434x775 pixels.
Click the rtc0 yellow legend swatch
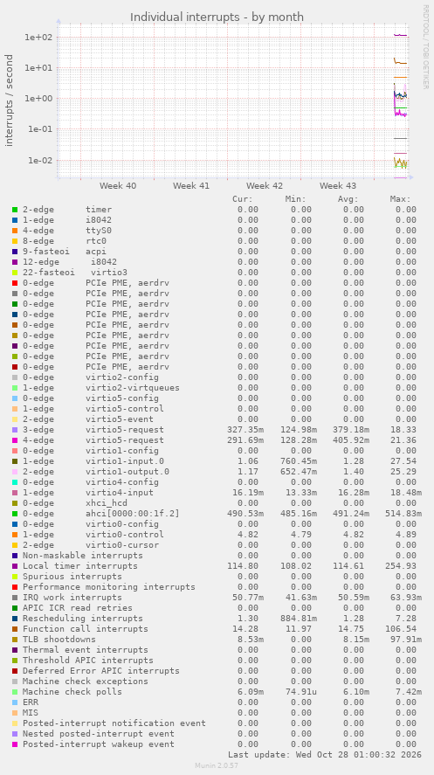pos(15,241)
